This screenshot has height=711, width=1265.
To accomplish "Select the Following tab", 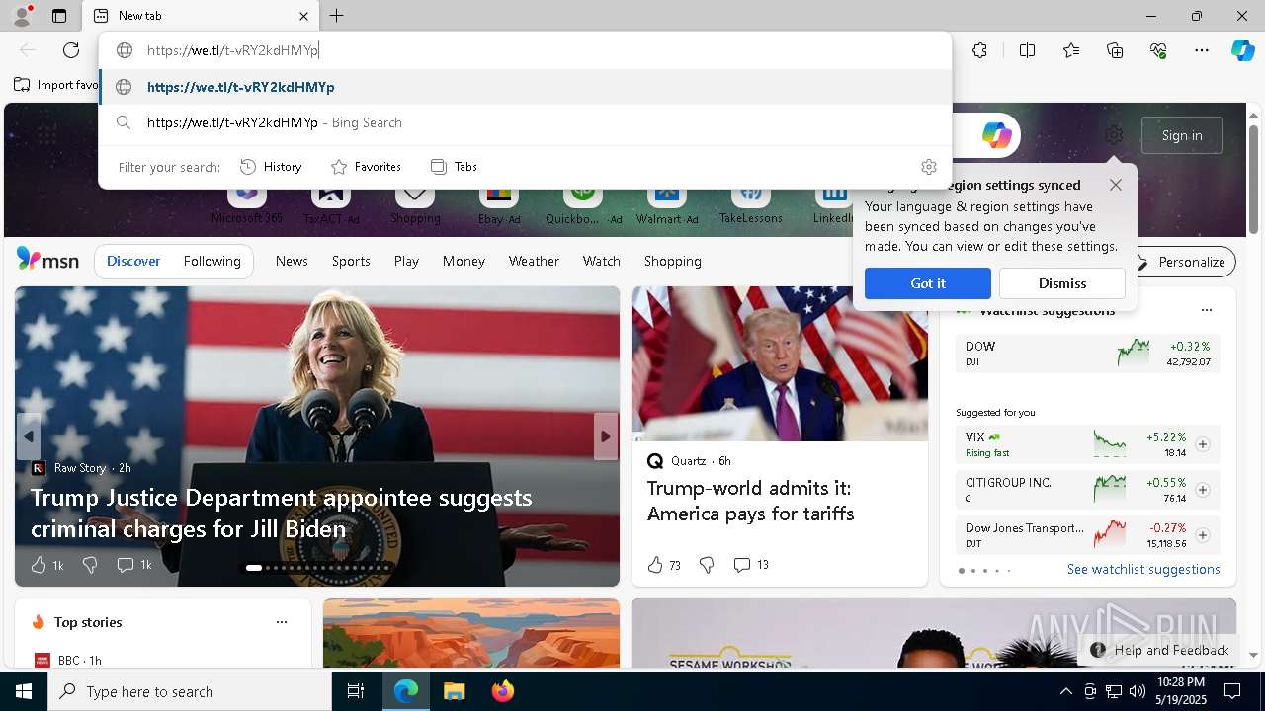I will point(211,261).
